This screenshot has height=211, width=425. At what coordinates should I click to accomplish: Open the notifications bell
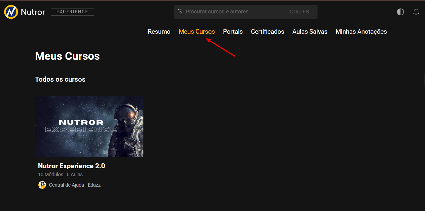coord(416,12)
